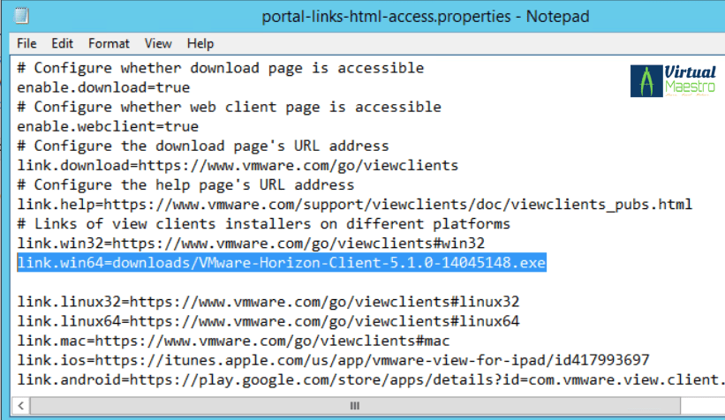The width and height of the screenshot is (725, 420).
Task: Open the Edit menu
Action: click(x=62, y=43)
